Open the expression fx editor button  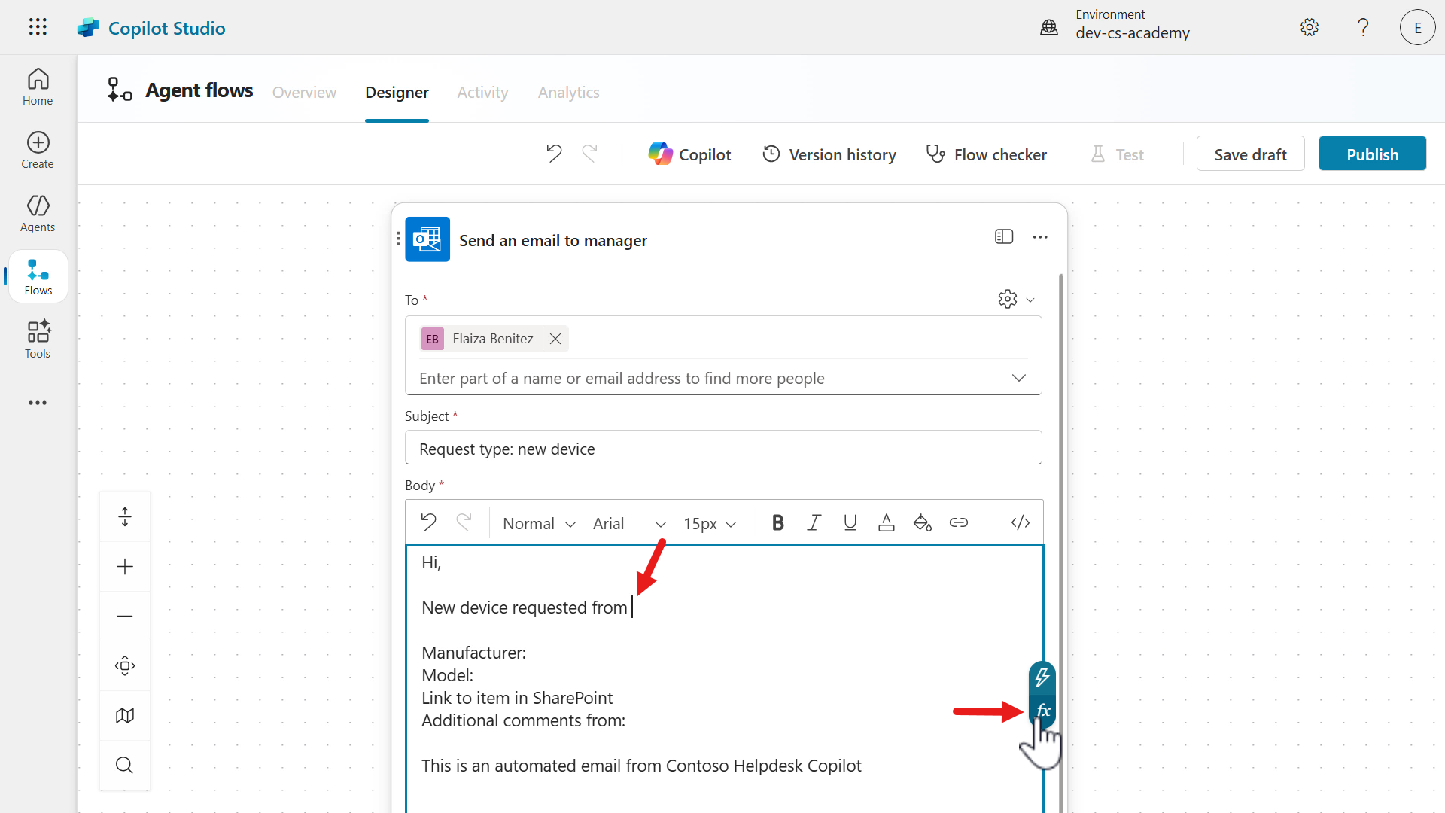pyautogui.click(x=1042, y=710)
